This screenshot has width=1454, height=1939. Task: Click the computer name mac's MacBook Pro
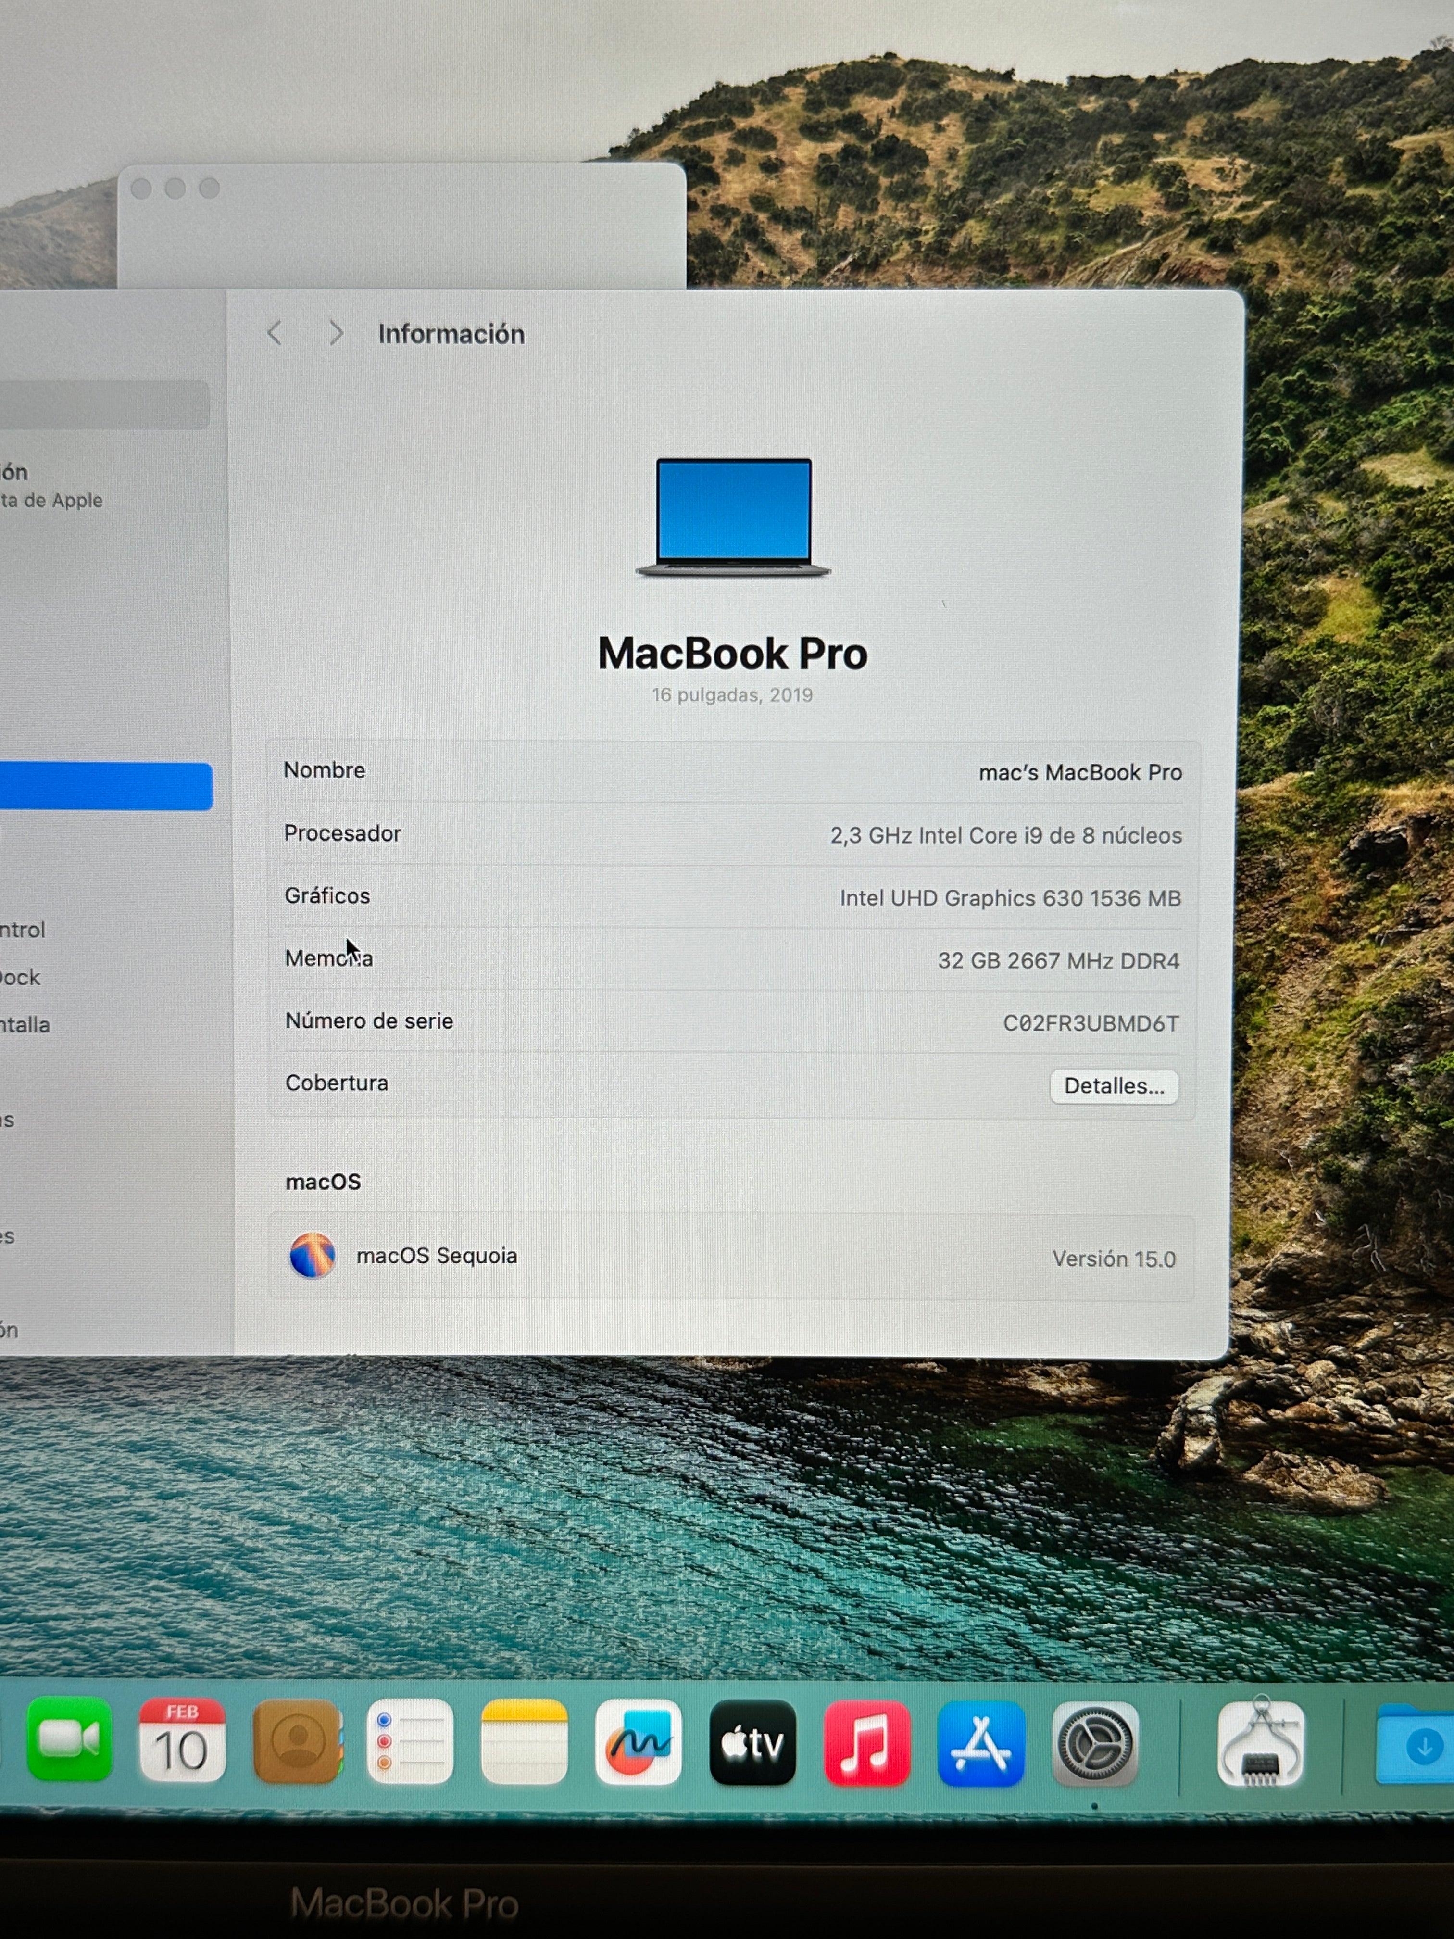pyautogui.click(x=1080, y=772)
